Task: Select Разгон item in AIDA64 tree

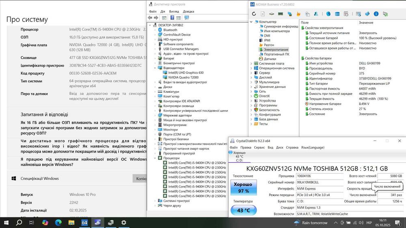Action: coord(269,45)
